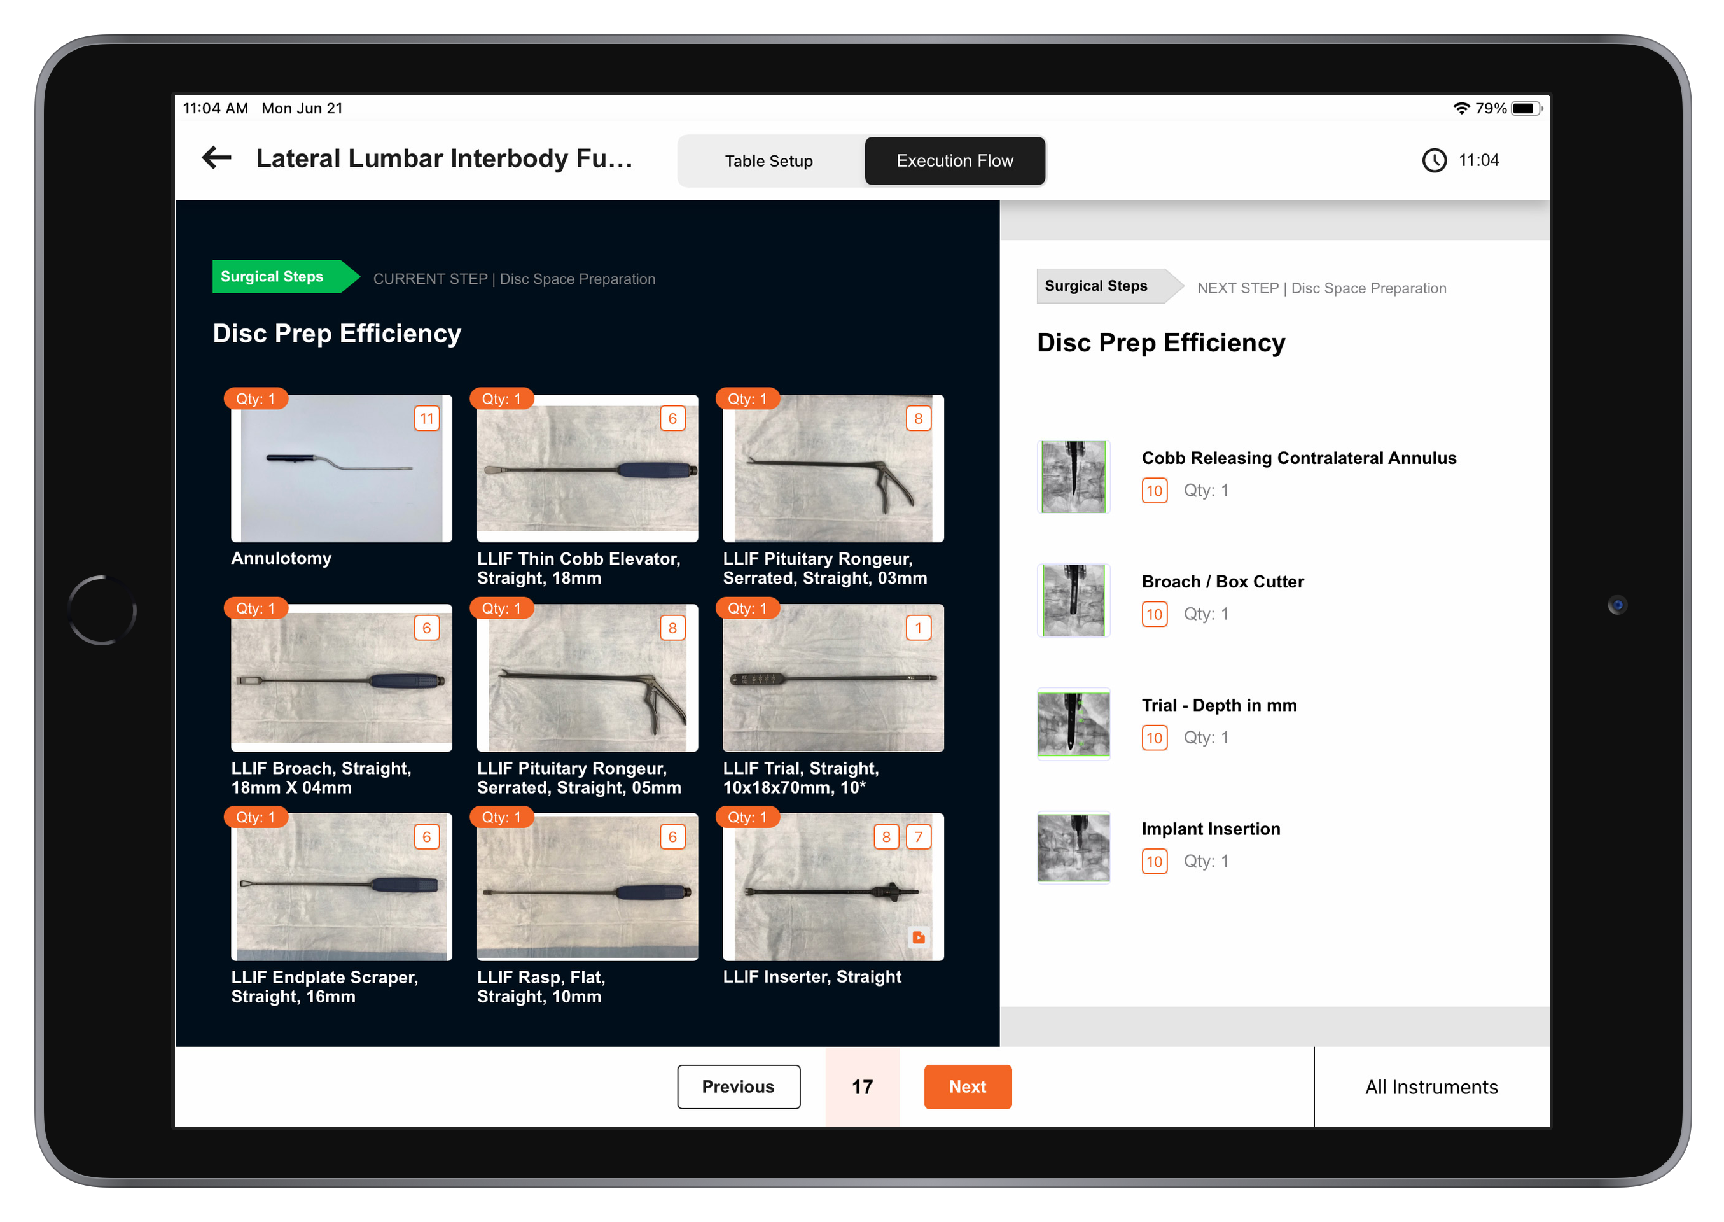Open the All Instruments panel
The height and width of the screenshot is (1222, 1724).
click(x=1431, y=1086)
